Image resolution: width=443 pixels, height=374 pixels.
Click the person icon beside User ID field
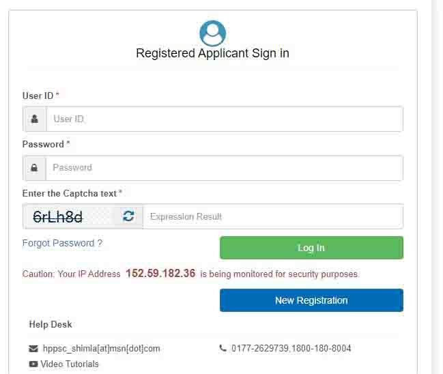click(x=35, y=119)
